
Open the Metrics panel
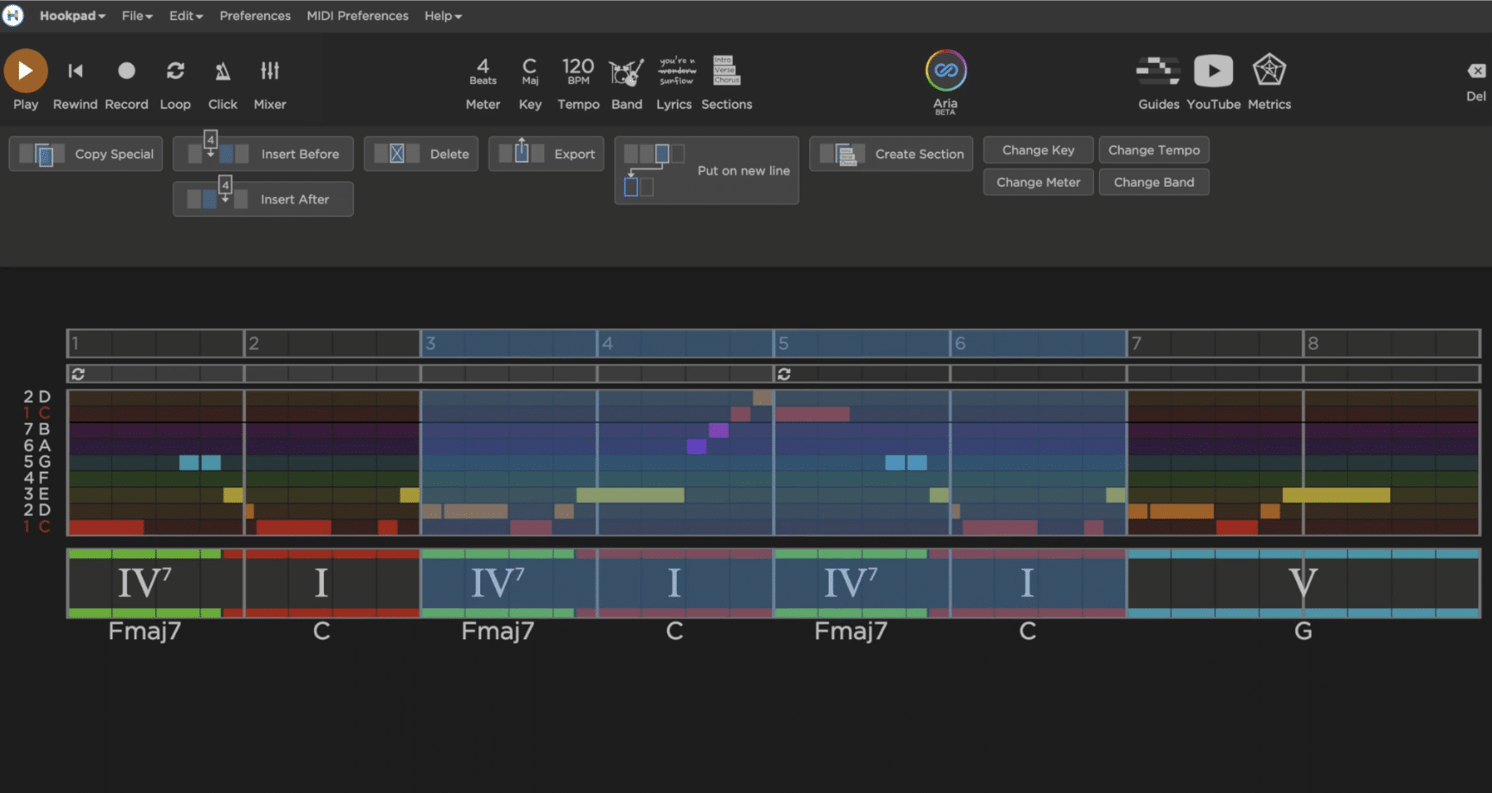(x=1269, y=84)
